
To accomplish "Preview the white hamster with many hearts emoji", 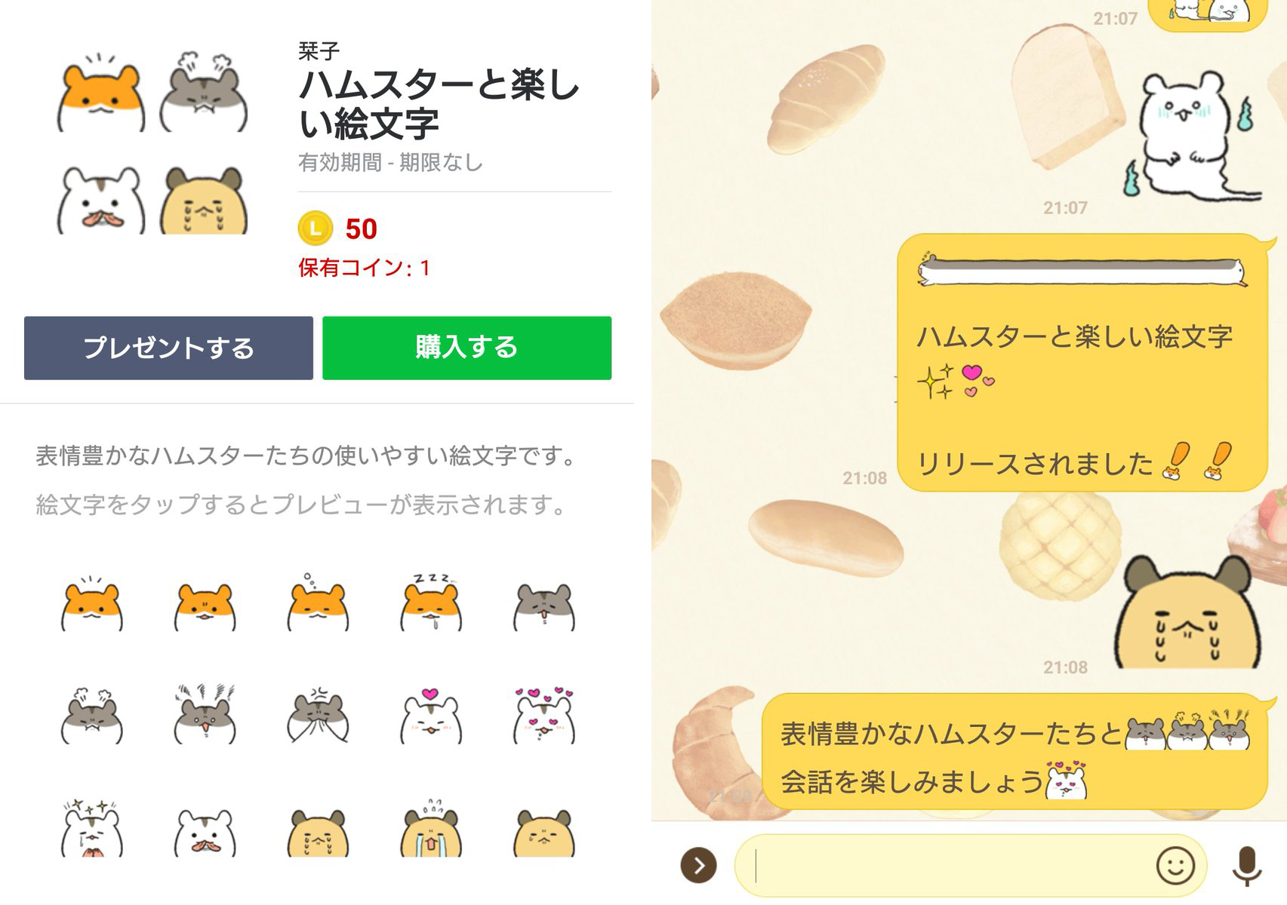I will [x=544, y=716].
